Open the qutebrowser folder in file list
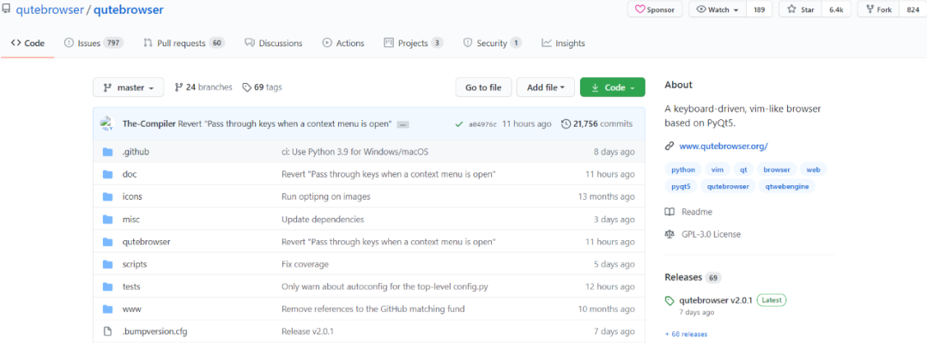Viewport: 927px width, 343px height. 146,242
